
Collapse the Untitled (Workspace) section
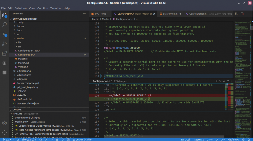point(49,19)
